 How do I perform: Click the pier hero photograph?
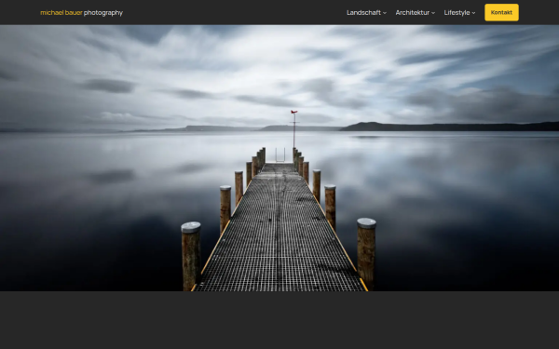(279, 158)
